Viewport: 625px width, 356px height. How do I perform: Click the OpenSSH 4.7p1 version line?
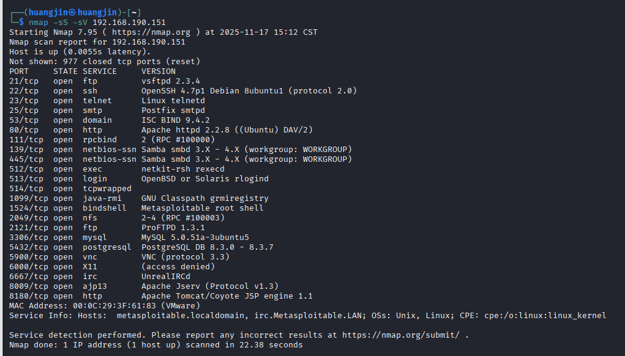pos(249,91)
